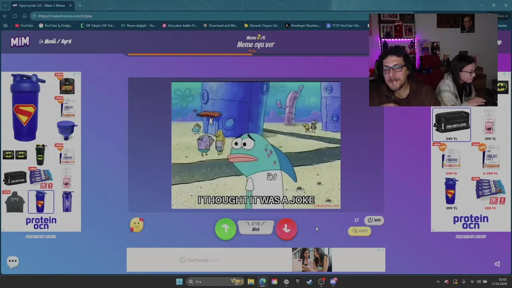Click microphone icon in system tray
This screenshot has height=288, width=512.
pyautogui.click(x=464, y=282)
